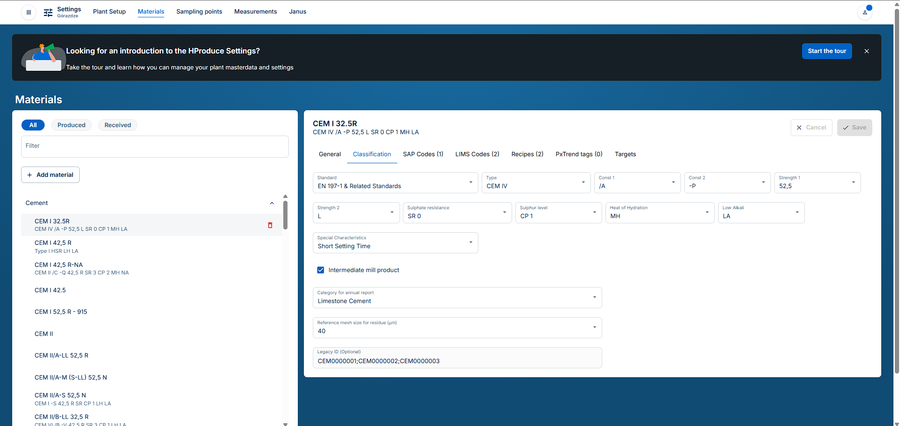Viewport: 900px width, 426px height.
Task: Click the Filter input field
Action: [155, 146]
